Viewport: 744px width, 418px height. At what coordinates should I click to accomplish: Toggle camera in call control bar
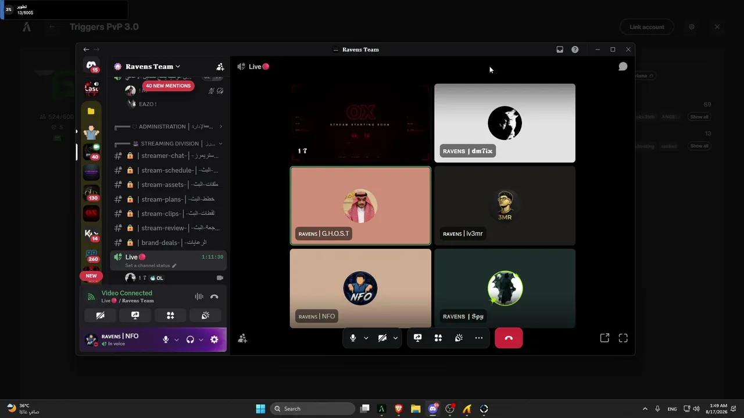(x=382, y=338)
